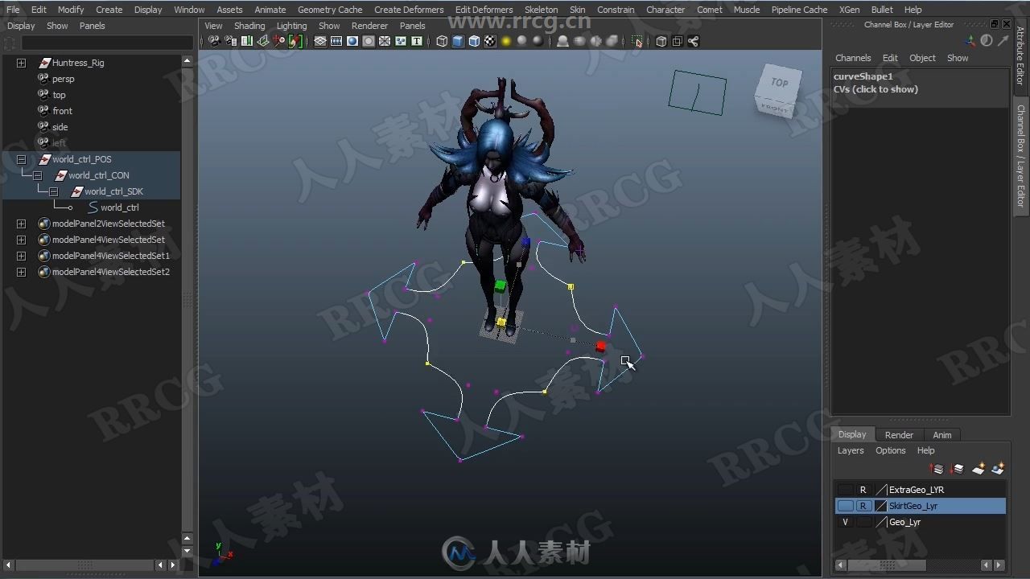Click the Outliner search field
1030x579 pixels.
tap(106, 43)
